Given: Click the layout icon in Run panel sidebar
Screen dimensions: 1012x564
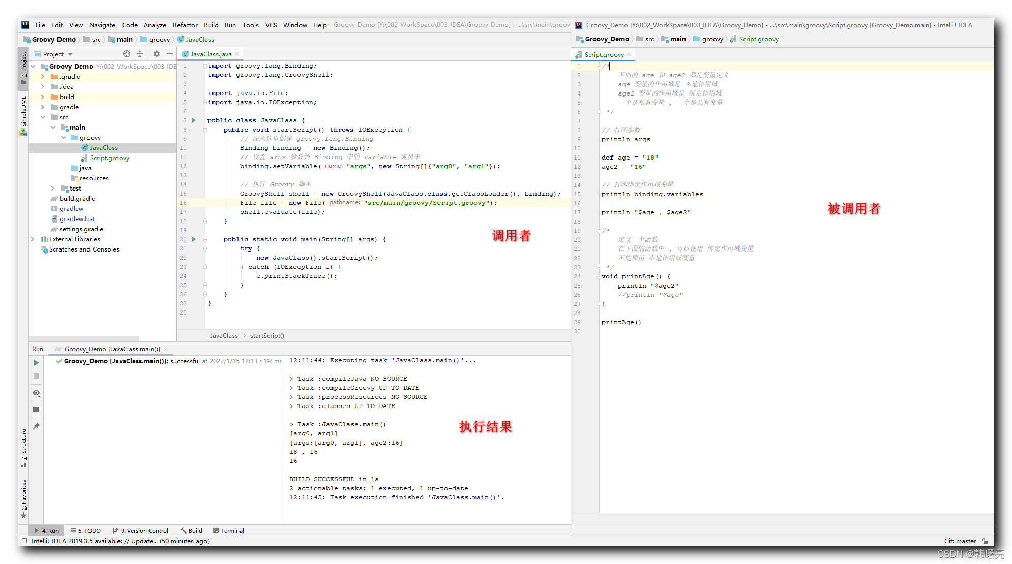Looking at the screenshot, I should point(36,410).
